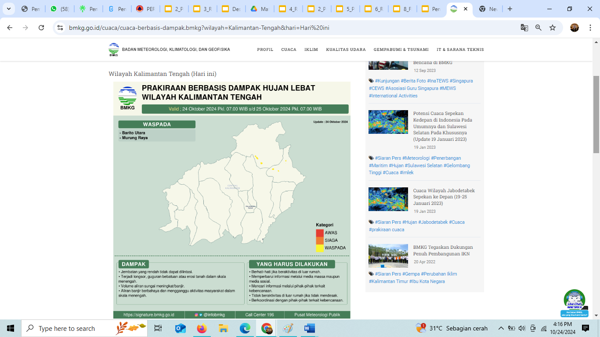The height and width of the screenshot is (337, 600).
Task: Switch to the 5_P tab
Action: [345, 9]
